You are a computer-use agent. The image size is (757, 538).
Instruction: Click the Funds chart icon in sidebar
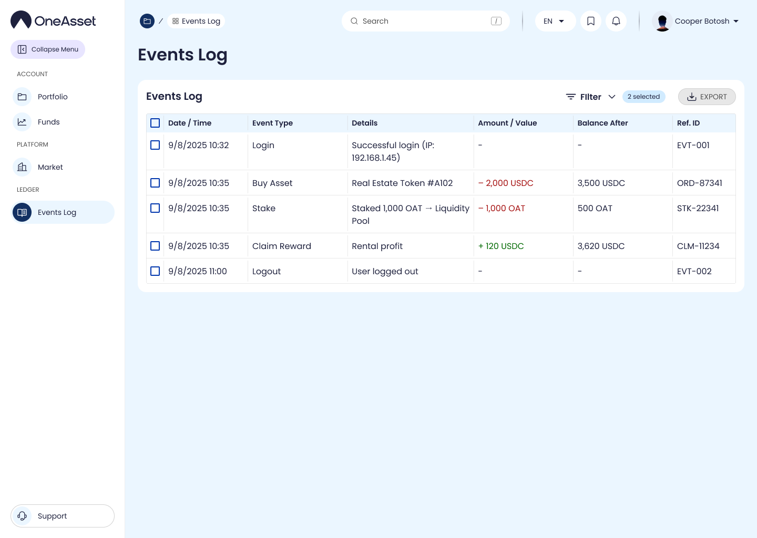pyautogui.click(x=22, y=122)
